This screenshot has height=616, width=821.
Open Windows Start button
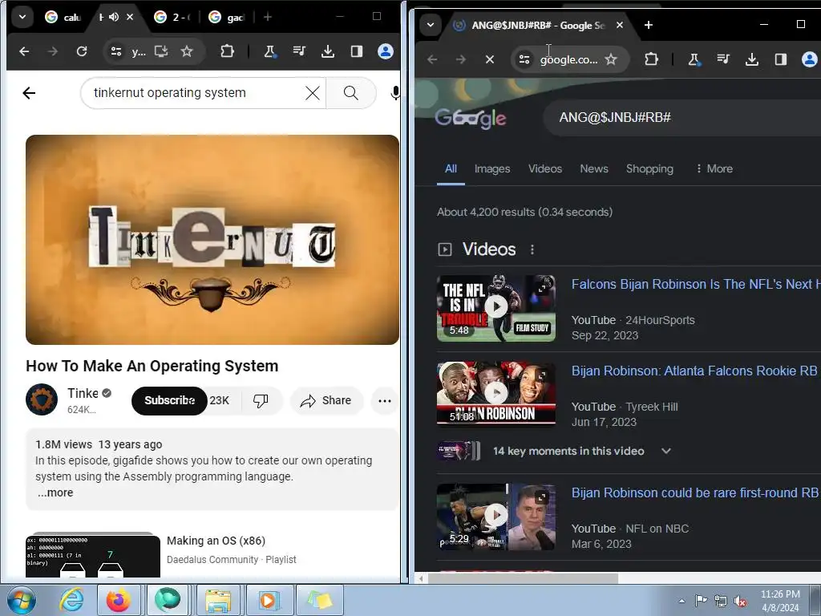coord(21,600)
